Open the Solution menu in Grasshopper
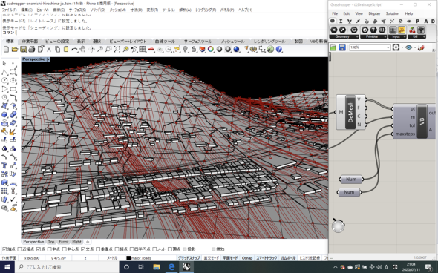 point(392,13)
